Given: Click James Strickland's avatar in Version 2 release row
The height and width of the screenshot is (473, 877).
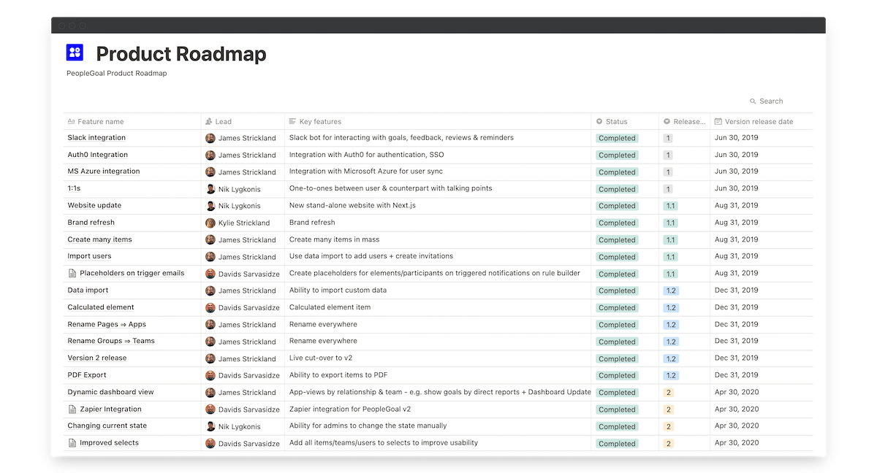Looking at the screenshot, I should pos(210,358).
